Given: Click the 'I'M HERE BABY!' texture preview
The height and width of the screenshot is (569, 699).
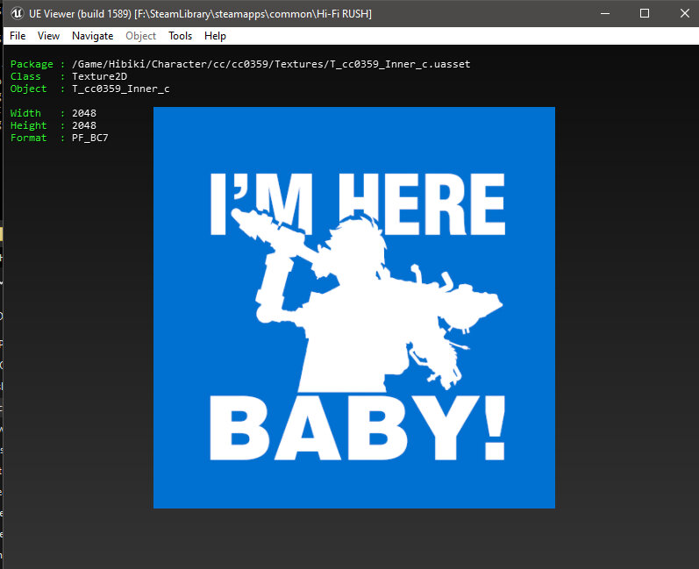Looking at the screenshot, I should tap(354, 308).
